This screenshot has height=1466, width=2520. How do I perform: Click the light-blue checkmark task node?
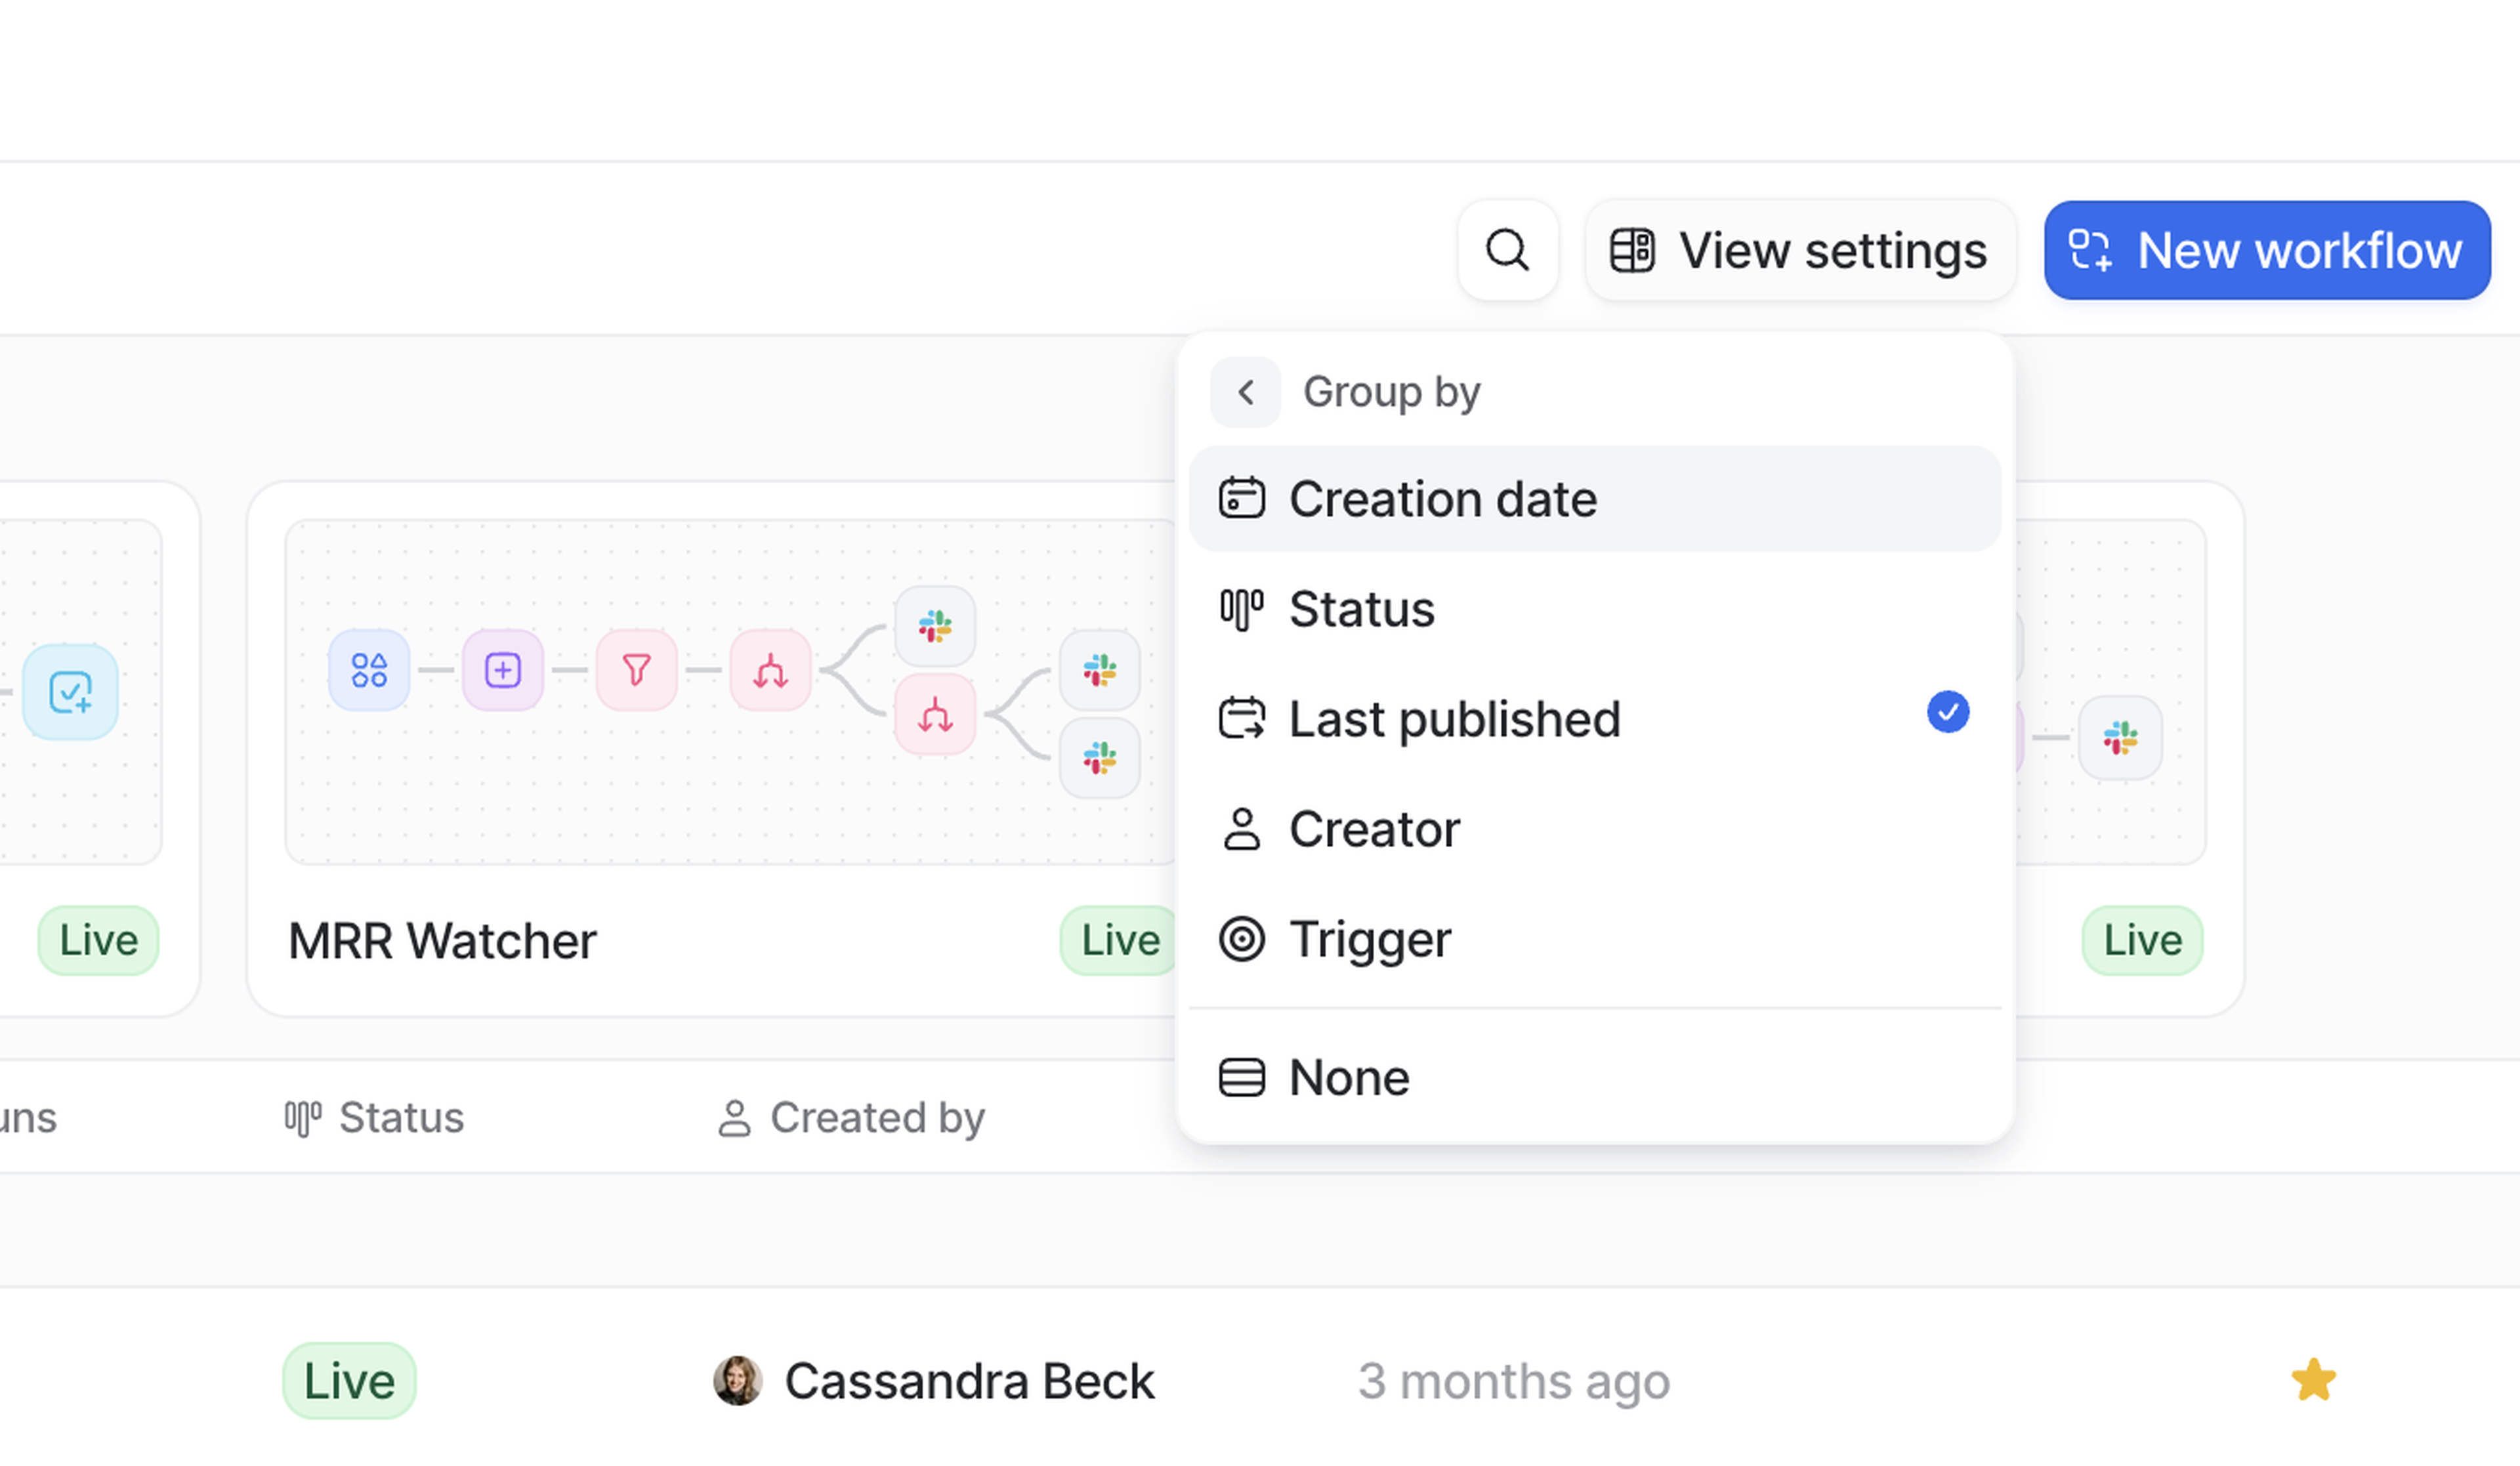(70, 692)
